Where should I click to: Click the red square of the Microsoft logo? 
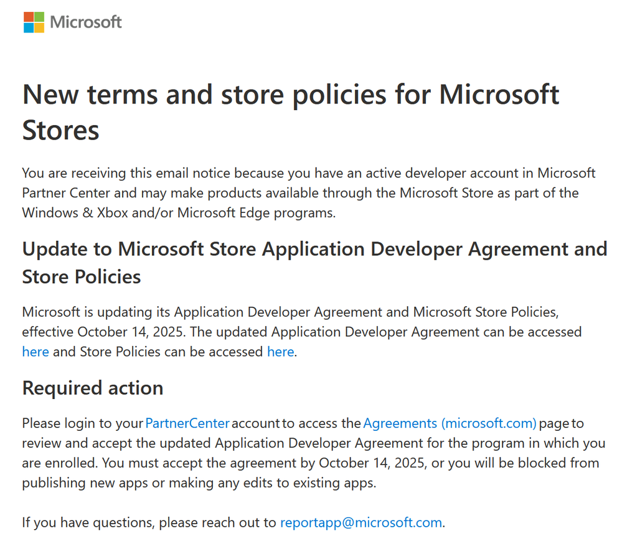click(x=29, y=17)
